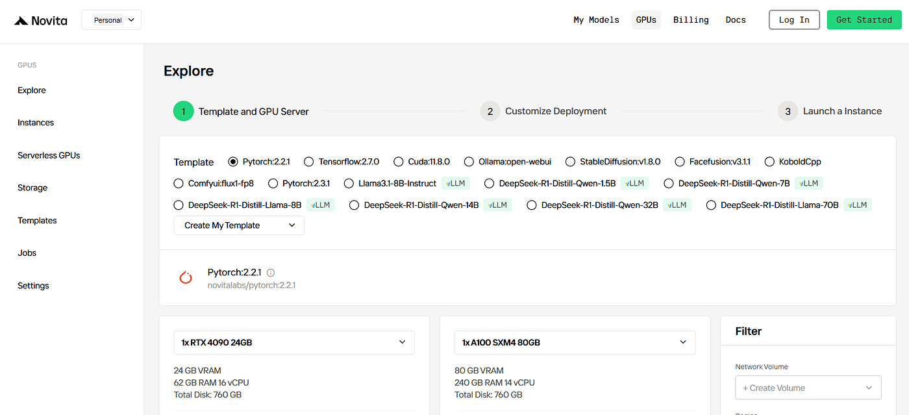Screen dimensions: 909x415
Task: Click the novitalabs/pytorch:2.2.1 image path
Action: coord(251,285)
